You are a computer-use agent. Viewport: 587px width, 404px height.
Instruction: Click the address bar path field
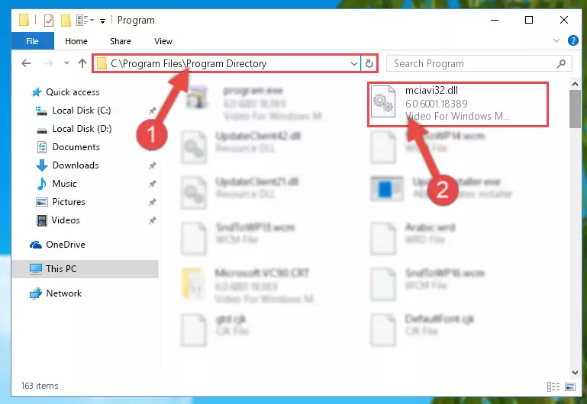[226, 63]
